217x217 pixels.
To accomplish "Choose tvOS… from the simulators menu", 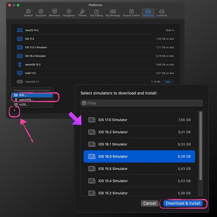I will 32,105.
